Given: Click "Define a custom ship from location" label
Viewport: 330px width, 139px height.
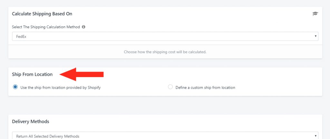Looking at the screenshot, I should [x=205, y=87].
